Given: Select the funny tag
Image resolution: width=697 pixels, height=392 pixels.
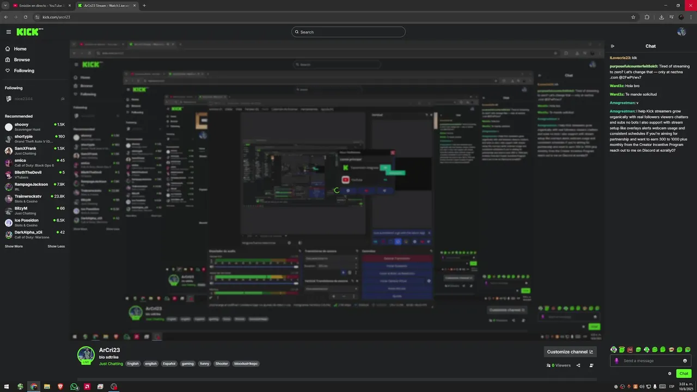Looking at the screenshot, I should coord(205,364).
